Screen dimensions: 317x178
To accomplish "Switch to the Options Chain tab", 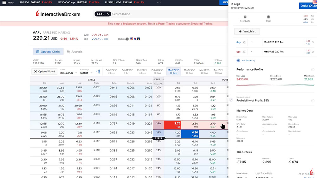I will click(x=48, y=52).
